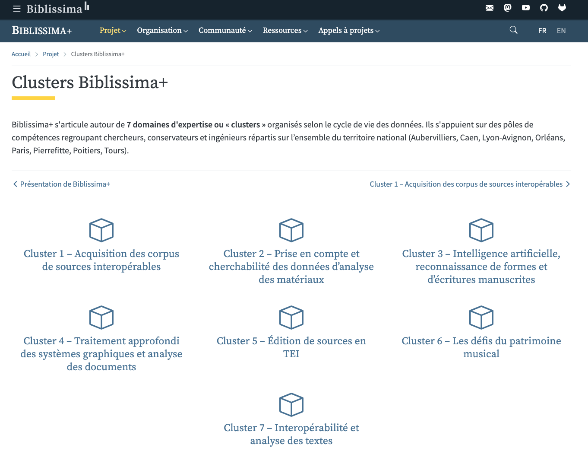Open the GitLab icon link
Image resolution: width=588 pixels, height=467 pixels.
[x=562, y=8]
